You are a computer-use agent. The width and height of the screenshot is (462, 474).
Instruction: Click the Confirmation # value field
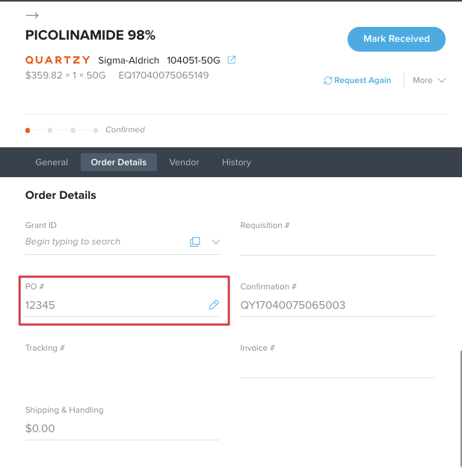337,305
